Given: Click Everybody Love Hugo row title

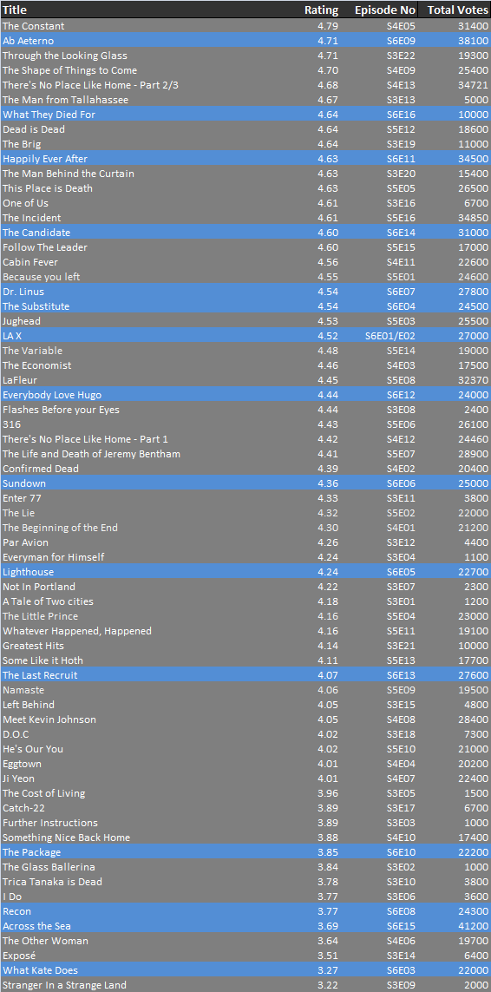Looking at the screenshot, I should (52, 395).
